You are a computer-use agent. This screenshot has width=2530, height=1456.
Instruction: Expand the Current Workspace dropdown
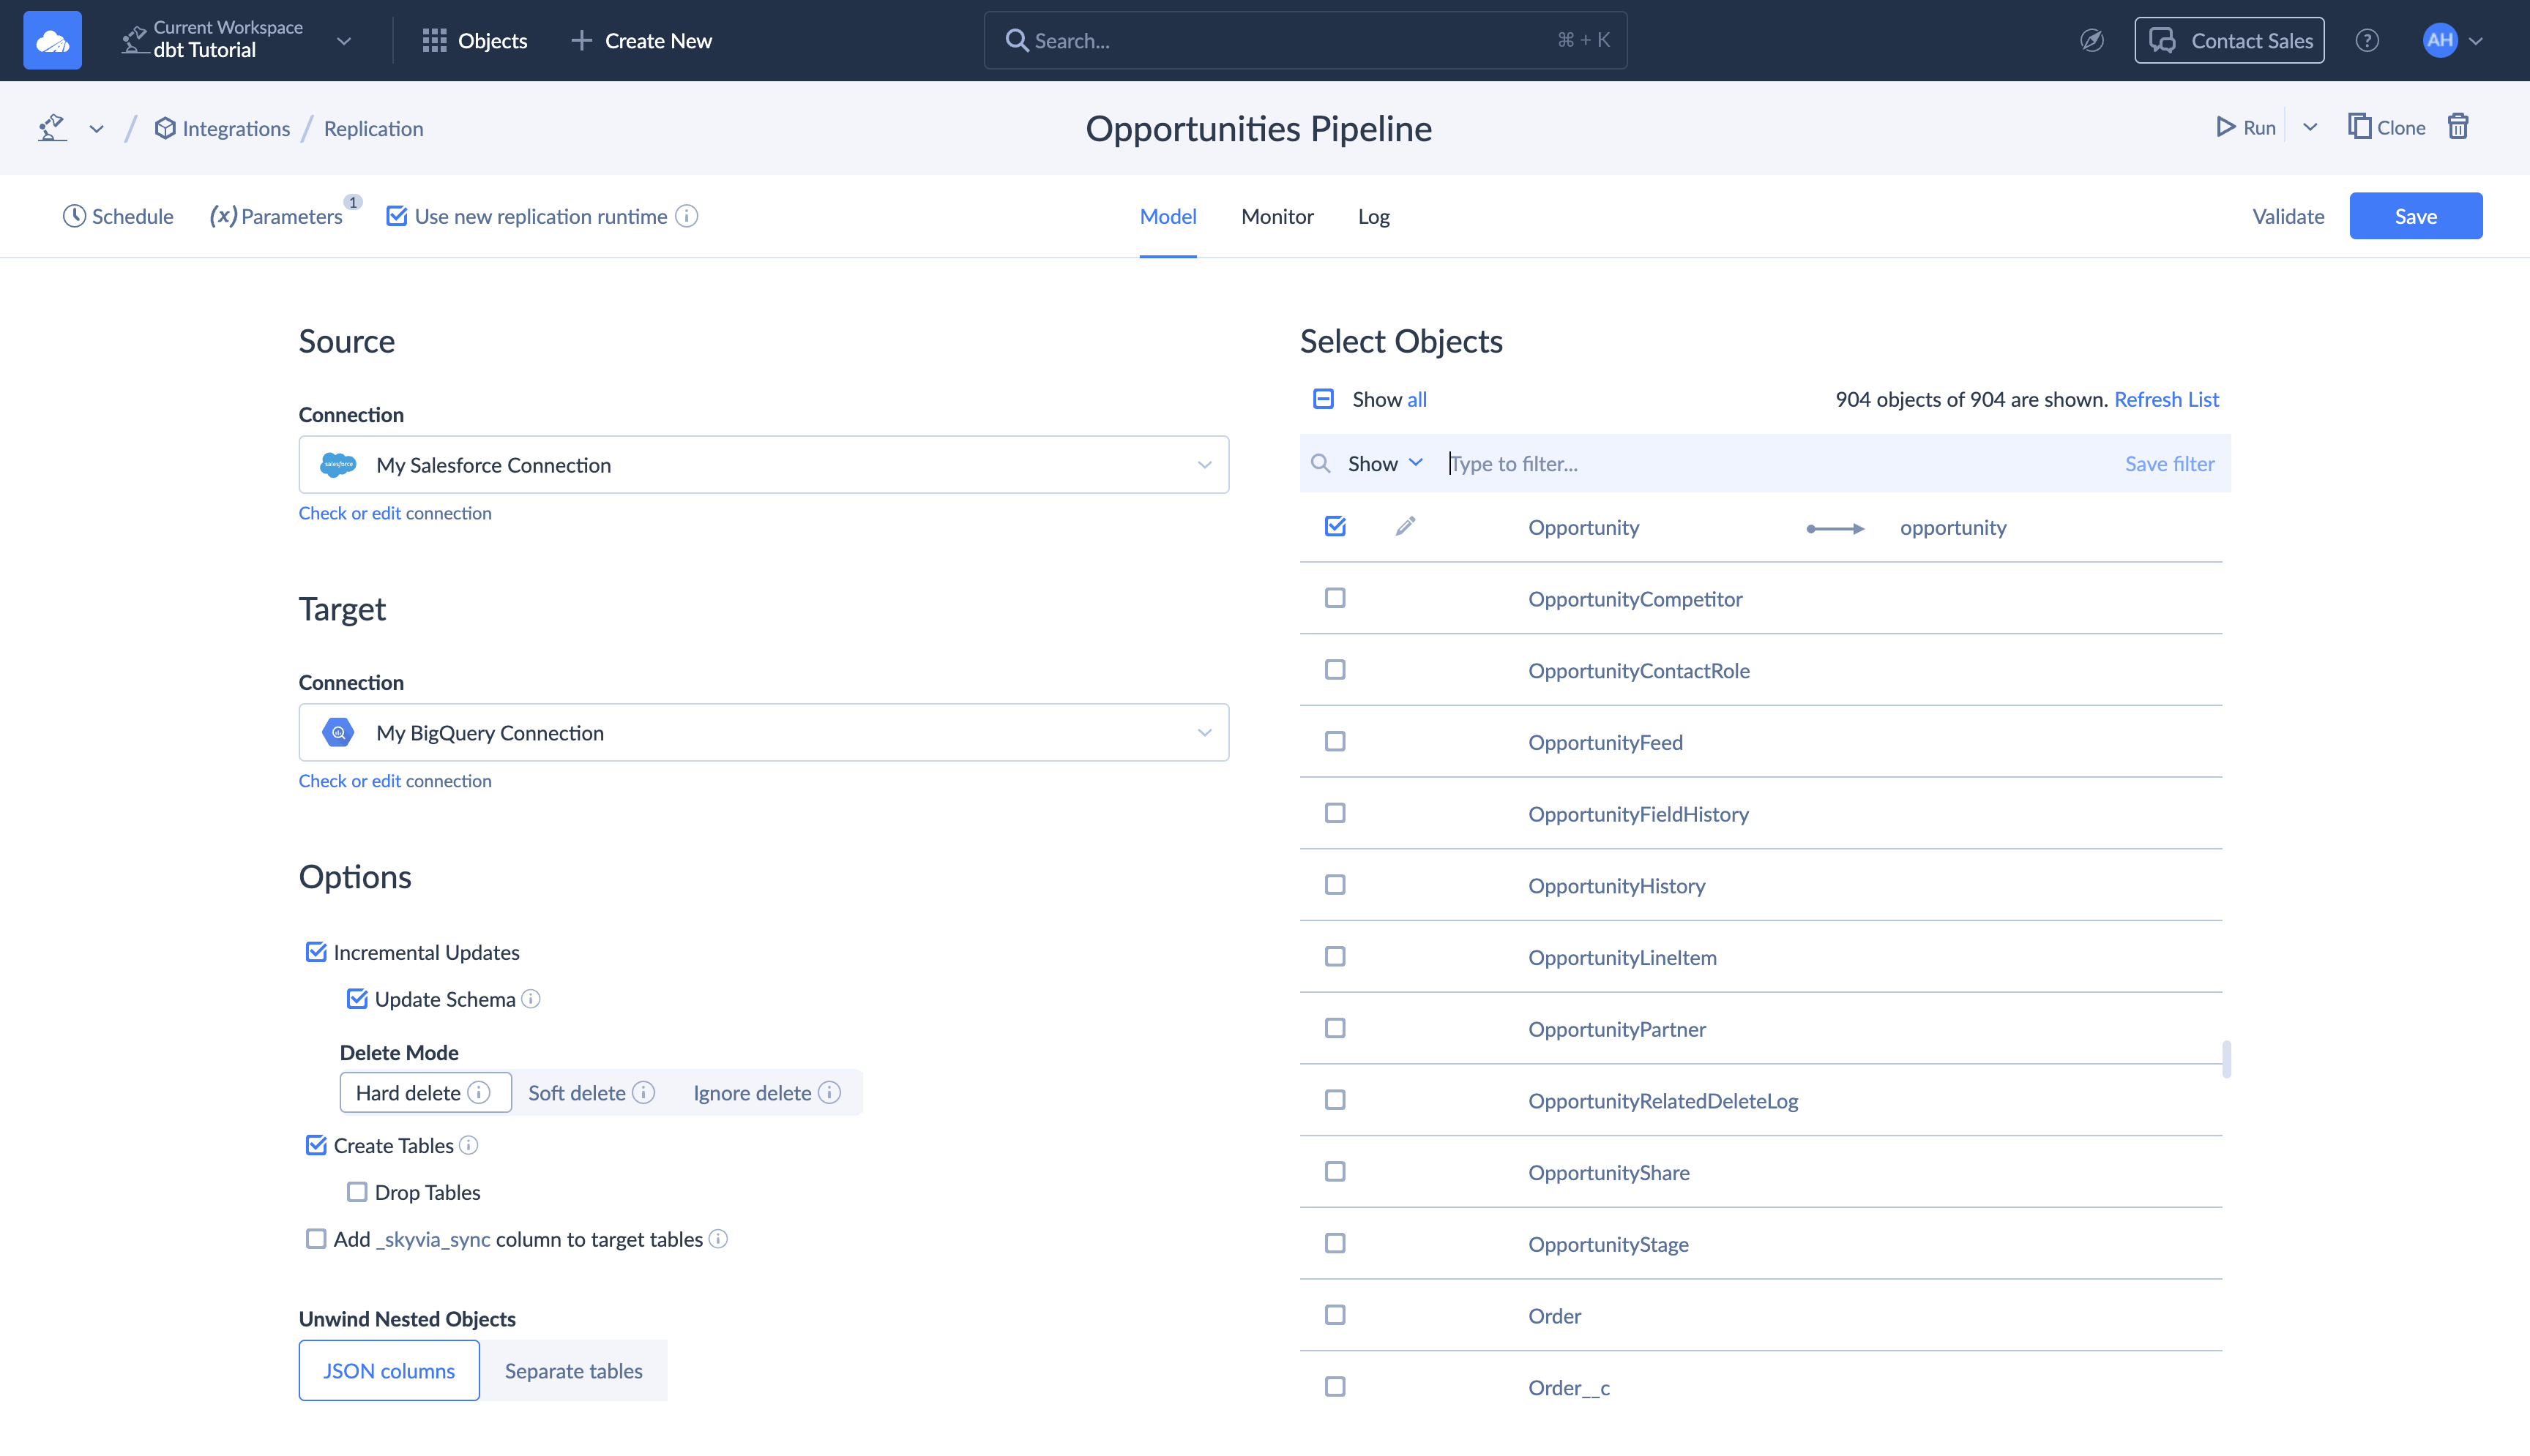pos(344,41)
